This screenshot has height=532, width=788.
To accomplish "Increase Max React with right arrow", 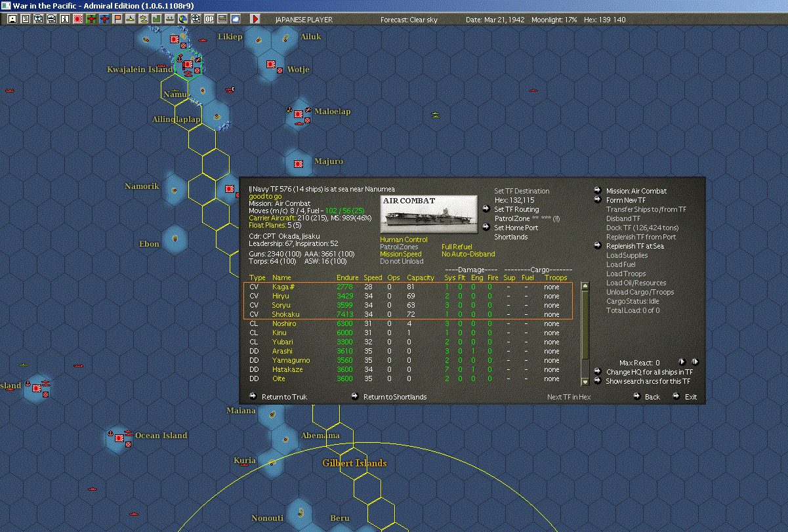I will 695,361.
